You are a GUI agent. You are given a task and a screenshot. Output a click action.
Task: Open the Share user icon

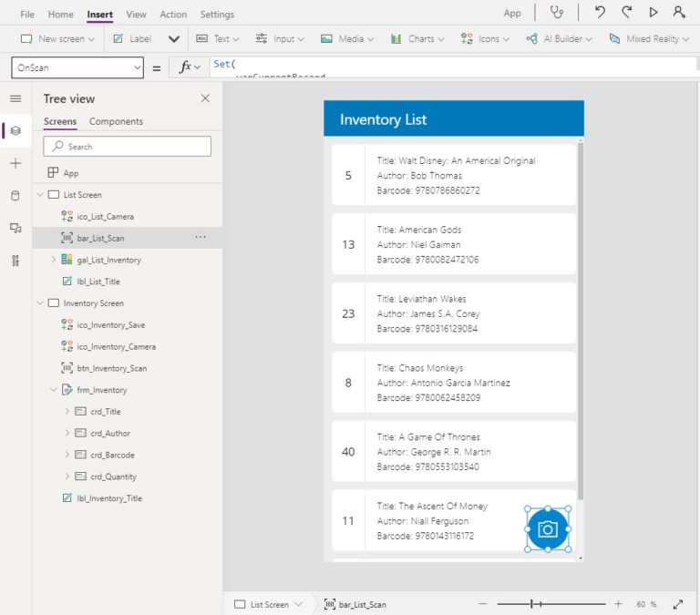(x=679, y=13)
